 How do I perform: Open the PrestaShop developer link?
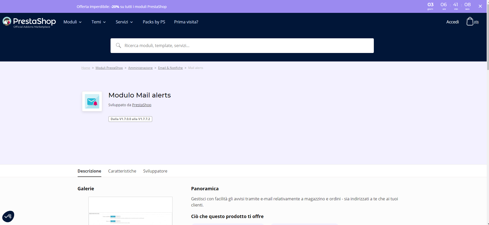(x=142, y=105)
